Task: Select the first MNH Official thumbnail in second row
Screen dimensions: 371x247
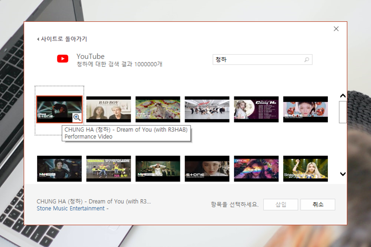Action: click(59, 169)
